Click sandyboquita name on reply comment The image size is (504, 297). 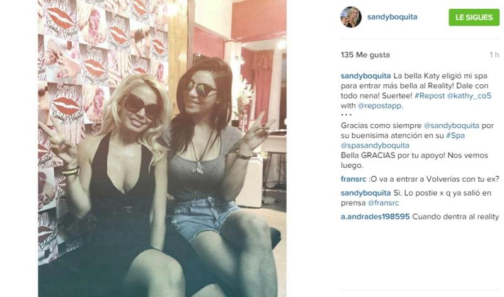366,193
